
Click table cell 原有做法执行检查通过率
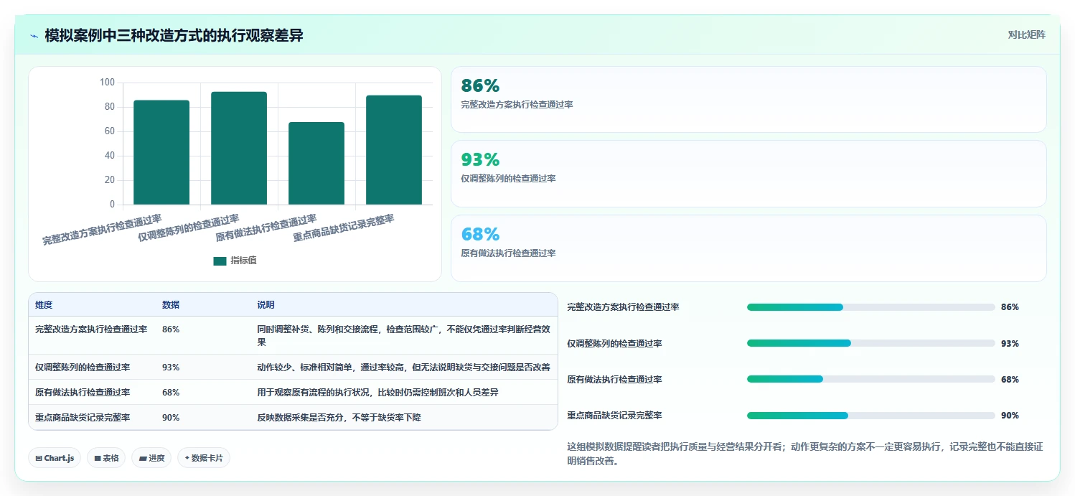83,392
